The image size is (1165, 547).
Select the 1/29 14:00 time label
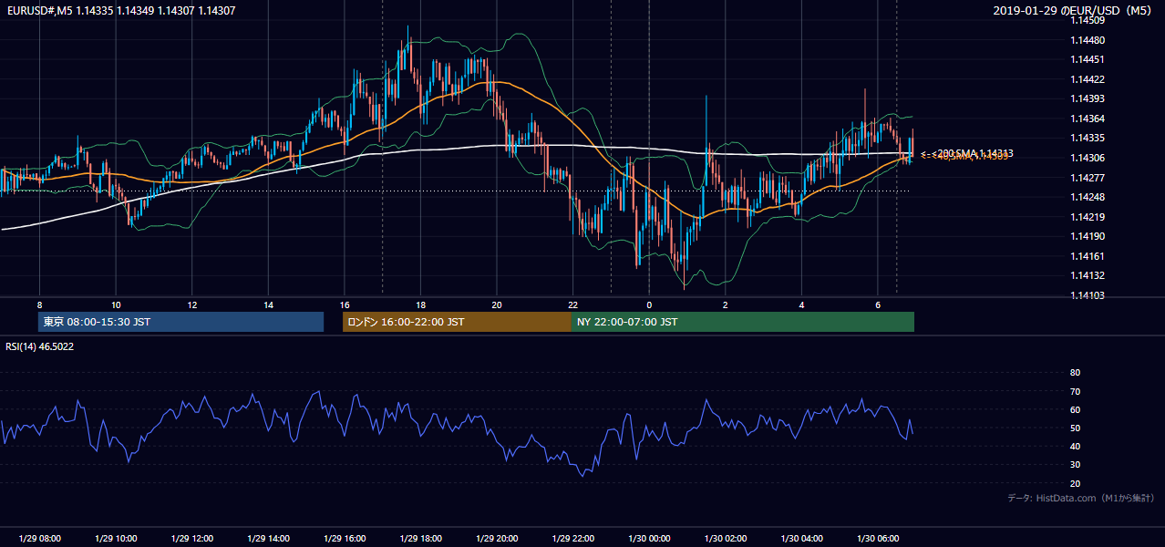tap(268, 538)
